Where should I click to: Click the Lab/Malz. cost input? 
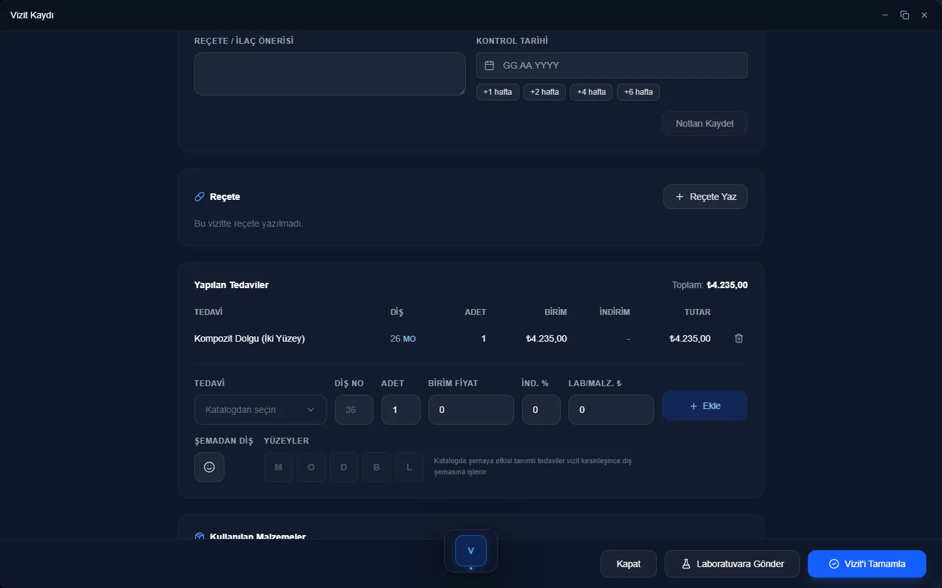pos(611,410)
